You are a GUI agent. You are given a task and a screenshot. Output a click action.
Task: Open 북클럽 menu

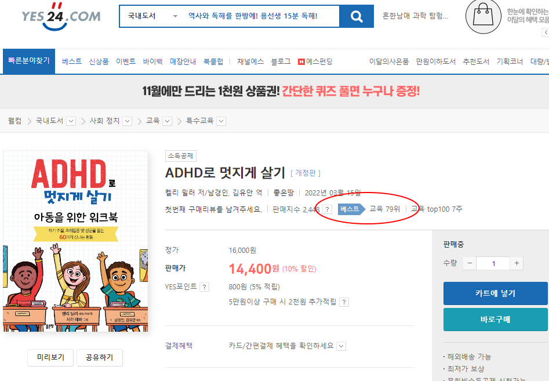click(213, 61)
